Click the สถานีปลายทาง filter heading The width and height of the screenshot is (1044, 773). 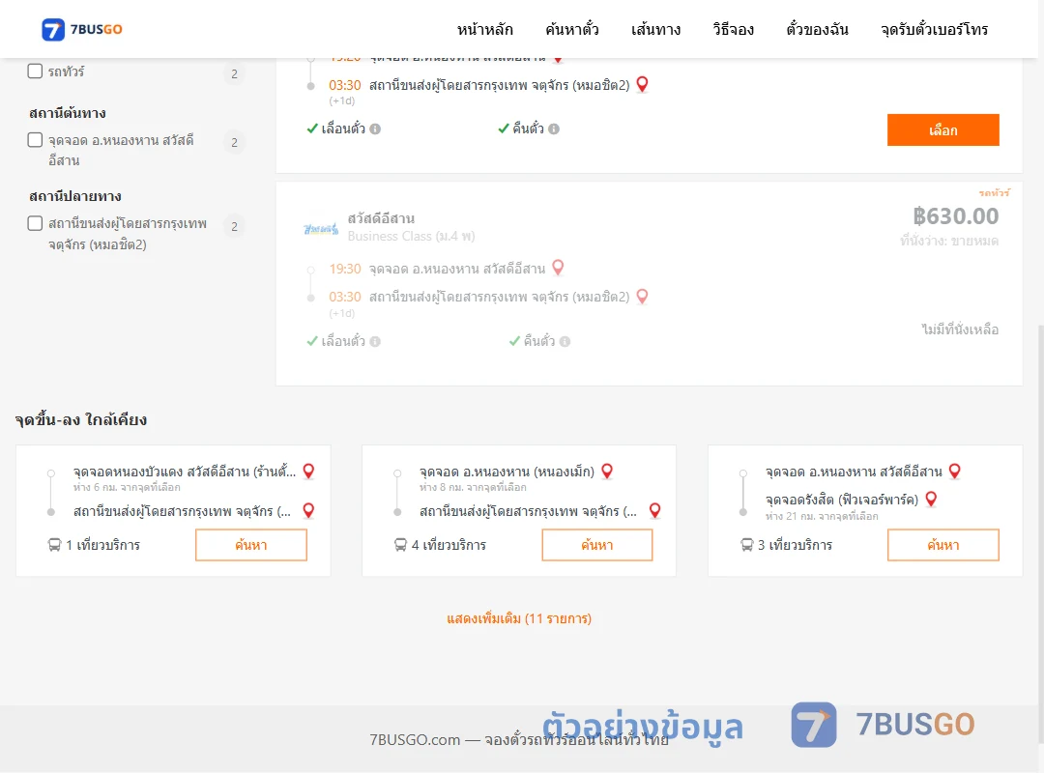(x=75, y=196)
